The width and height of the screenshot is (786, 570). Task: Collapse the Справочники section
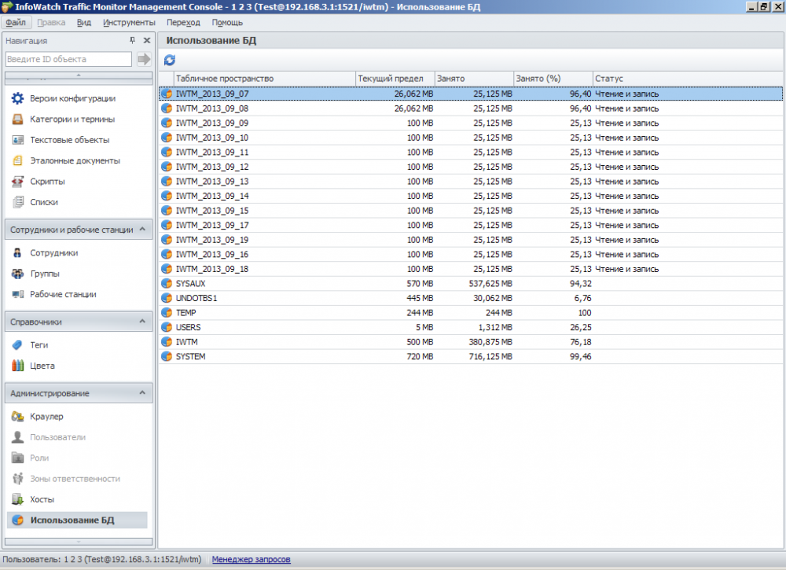[x=142, y=322]
